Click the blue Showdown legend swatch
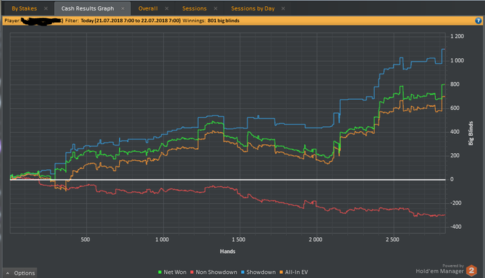Viewport: 485px width, 278px height. coord(242,272)
